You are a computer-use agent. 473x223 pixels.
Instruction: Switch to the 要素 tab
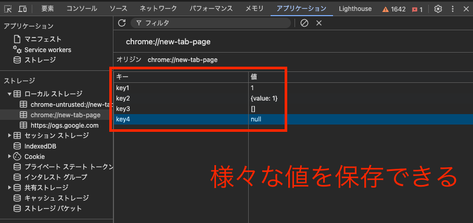pyautogui.click(x=47, y=9)
